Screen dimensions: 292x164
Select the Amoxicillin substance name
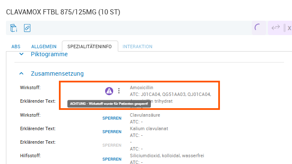tap(142, 87)
